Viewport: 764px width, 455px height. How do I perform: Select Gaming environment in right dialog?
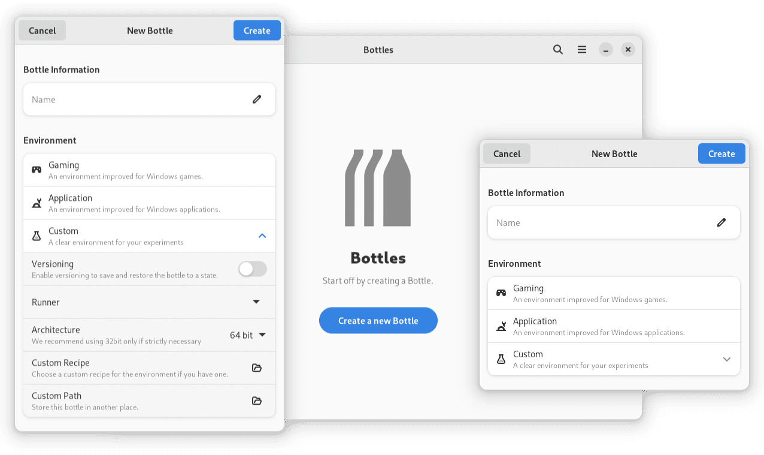(x=614, y=293)
